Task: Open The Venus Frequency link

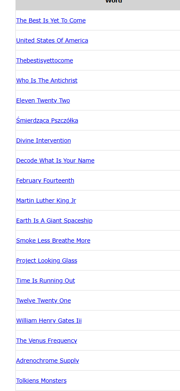Action: (x=47, y=341)
